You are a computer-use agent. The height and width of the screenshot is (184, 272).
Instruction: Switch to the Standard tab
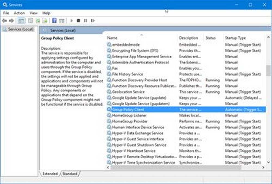tap(70, 174)
